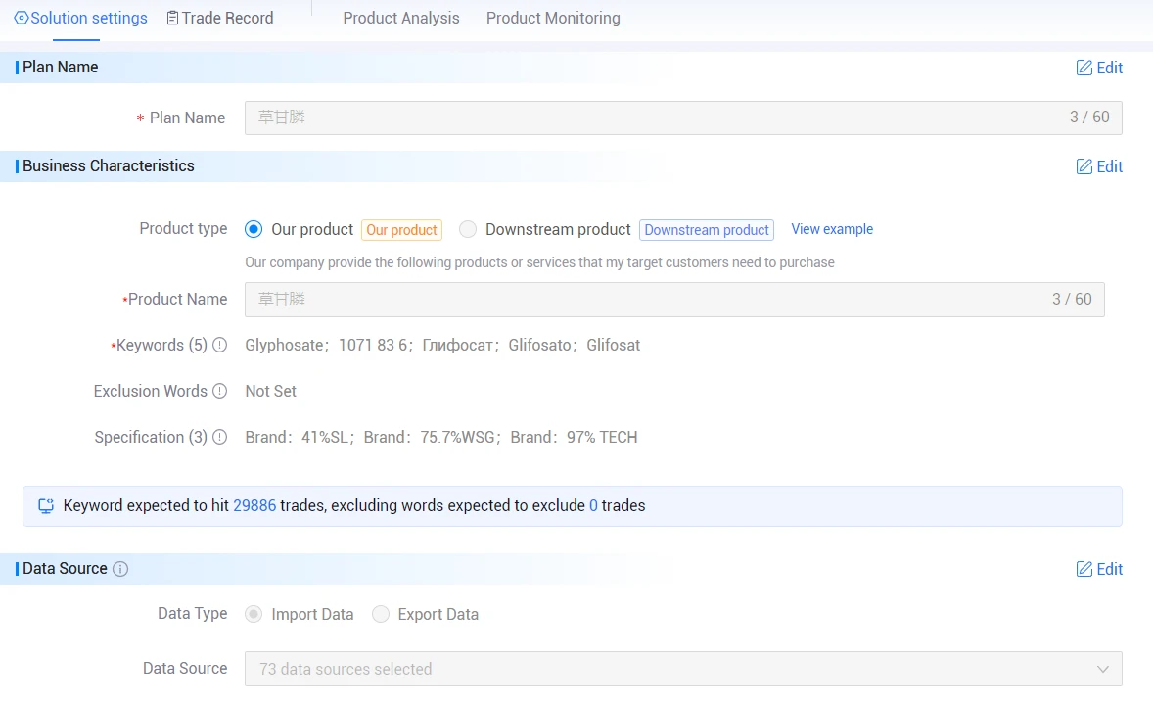Click the info icon next to Keywords (5)
Viewport: 1153px width, 705px height.
[220, 345]
